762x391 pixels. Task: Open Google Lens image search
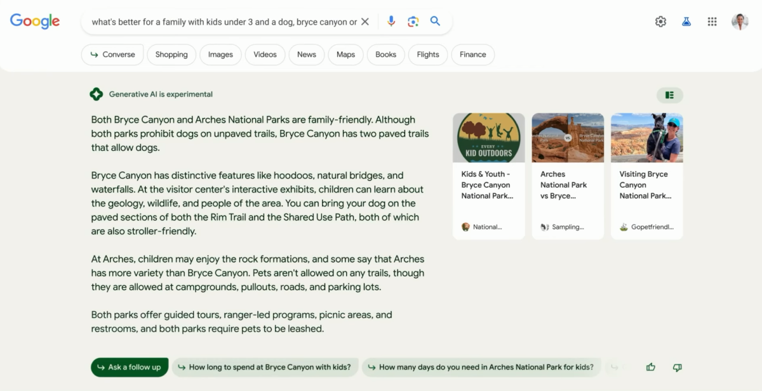tap(413, 22)
